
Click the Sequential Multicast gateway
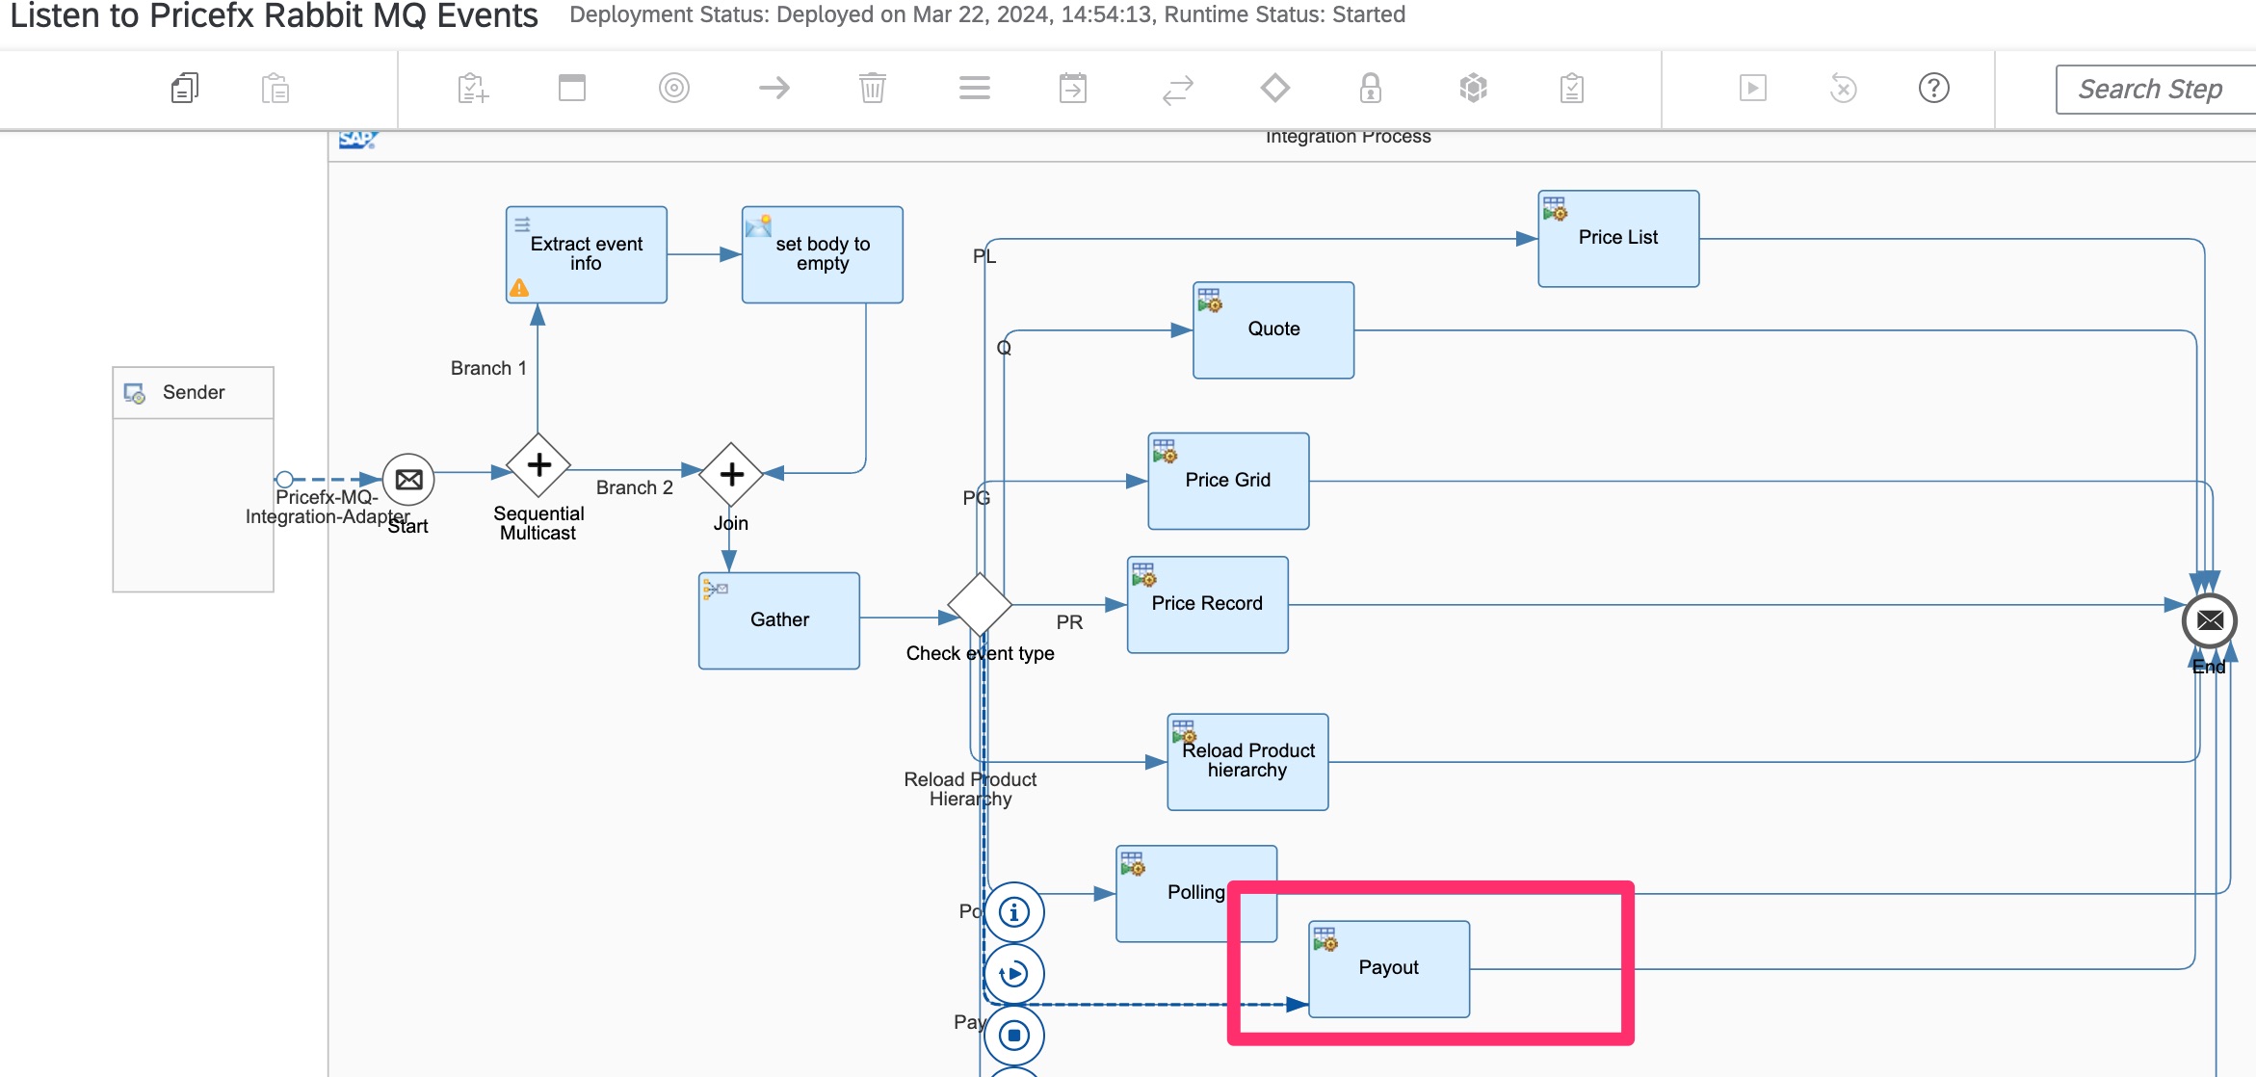tap(538, 465)
